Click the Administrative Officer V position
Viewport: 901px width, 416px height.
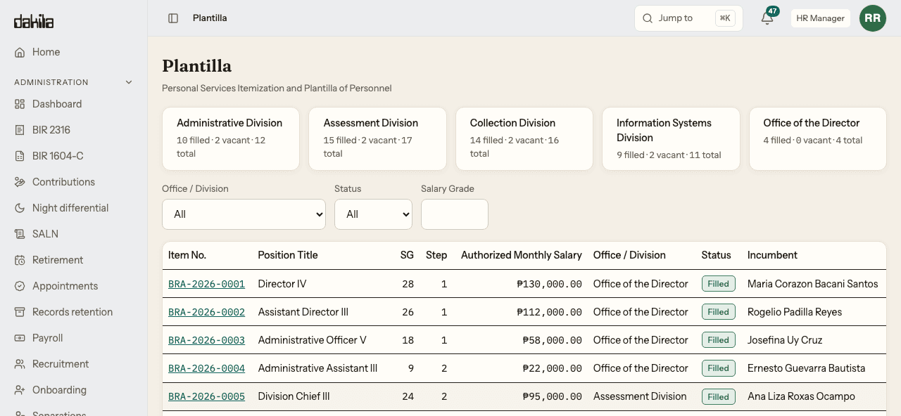coord(312,340)
